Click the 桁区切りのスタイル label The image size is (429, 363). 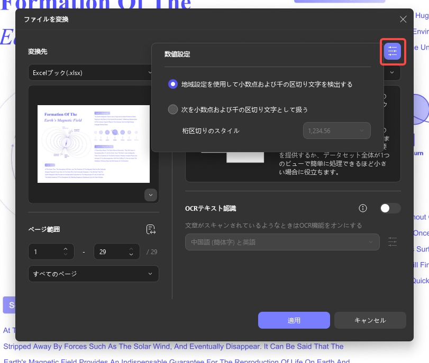coord(211,131)
